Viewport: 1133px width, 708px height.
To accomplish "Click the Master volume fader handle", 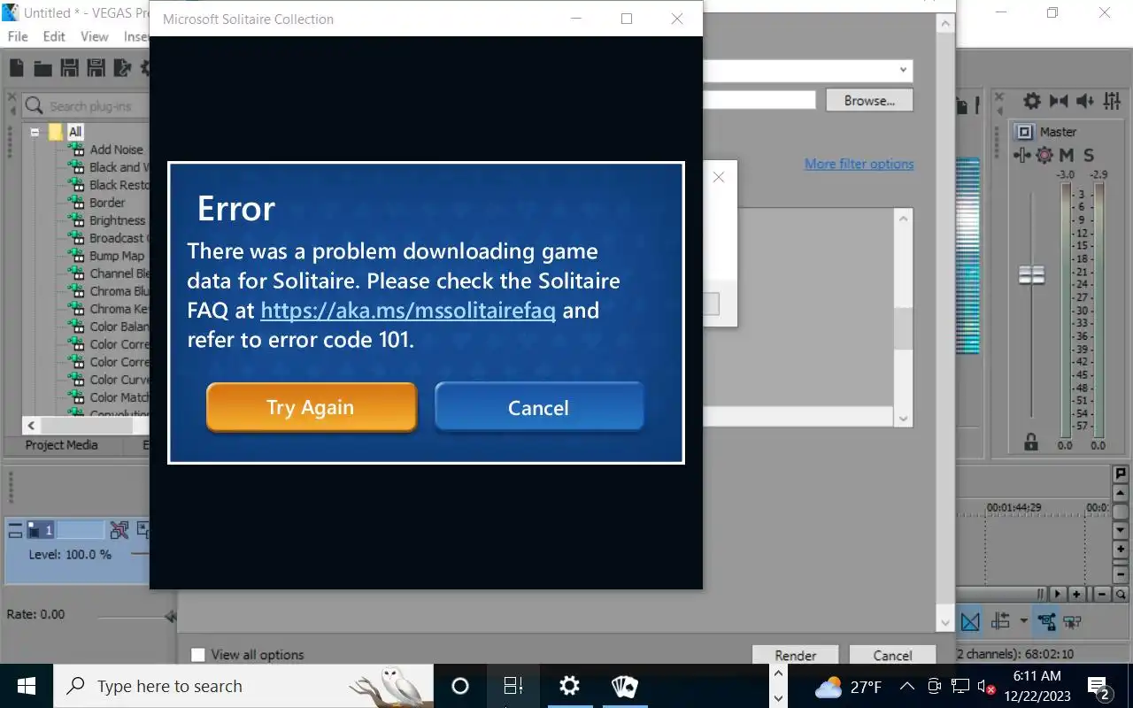I will point(1031,275).
